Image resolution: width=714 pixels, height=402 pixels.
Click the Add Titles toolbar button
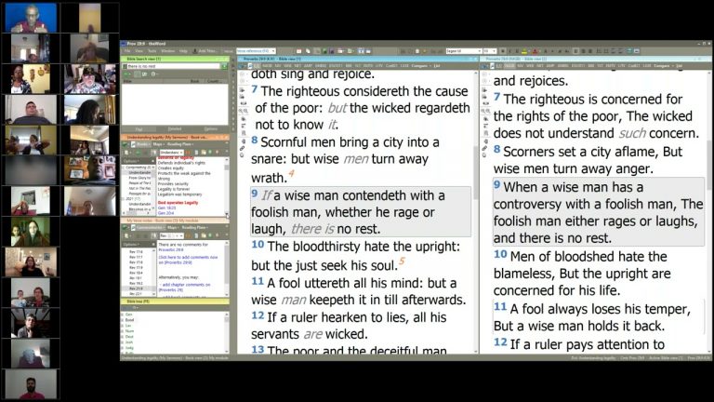(x=206, y=50)
